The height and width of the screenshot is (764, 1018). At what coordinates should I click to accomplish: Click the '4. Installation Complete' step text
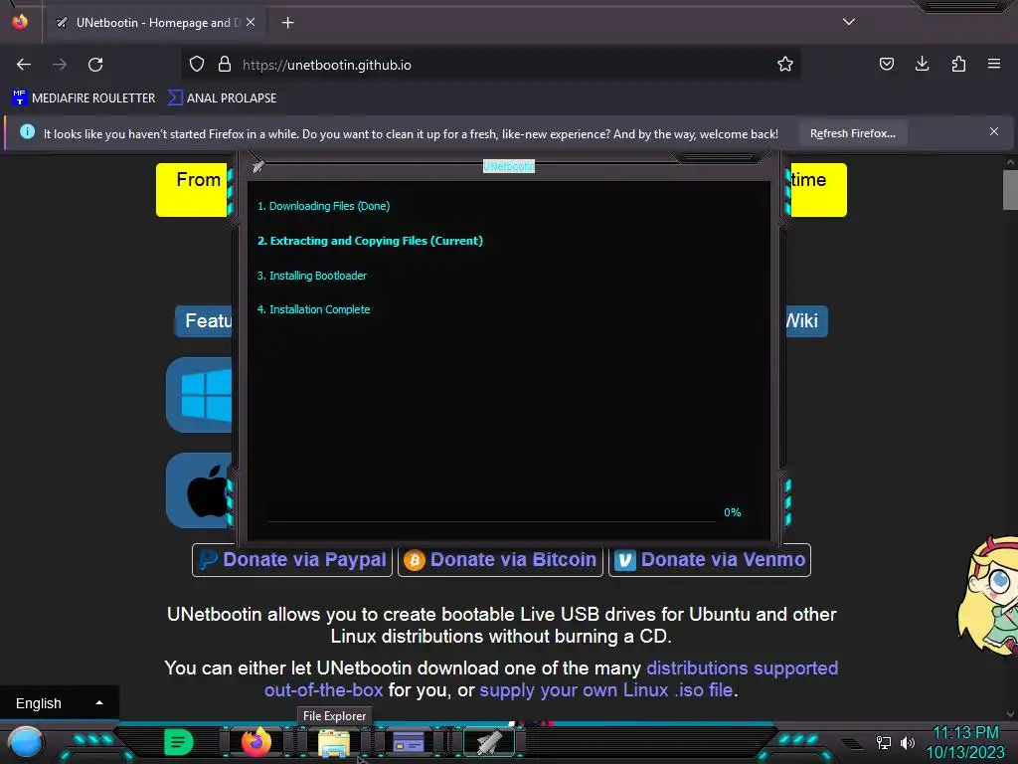click(313, 310)
